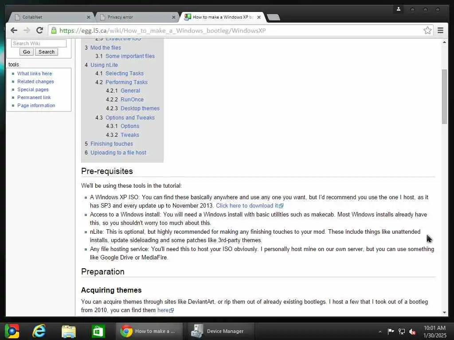This screenshot has height=340, width=454.
Task: Open File Explorer from taskbar
Action: click(x=69, y=331)
